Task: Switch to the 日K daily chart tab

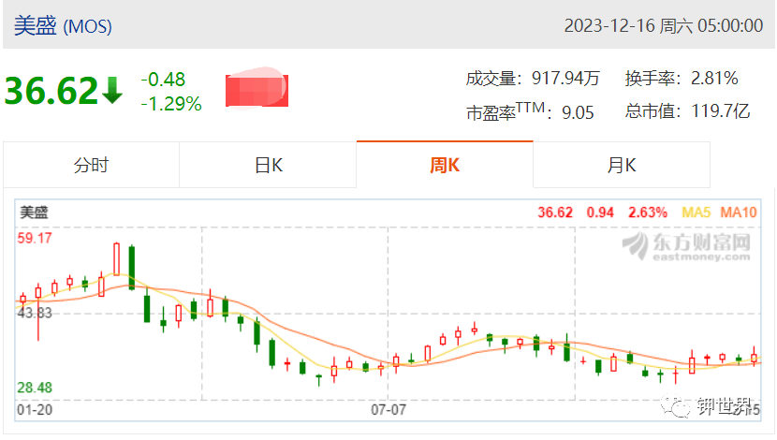Action: coord(268,165)
